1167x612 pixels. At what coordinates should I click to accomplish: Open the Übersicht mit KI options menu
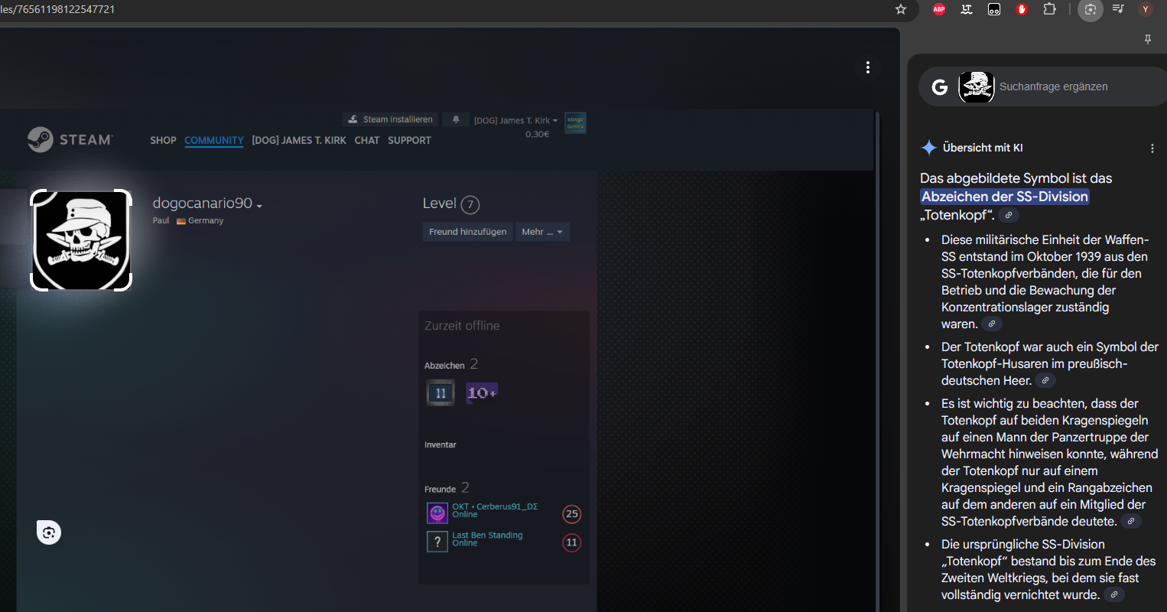click(1152, 148)
